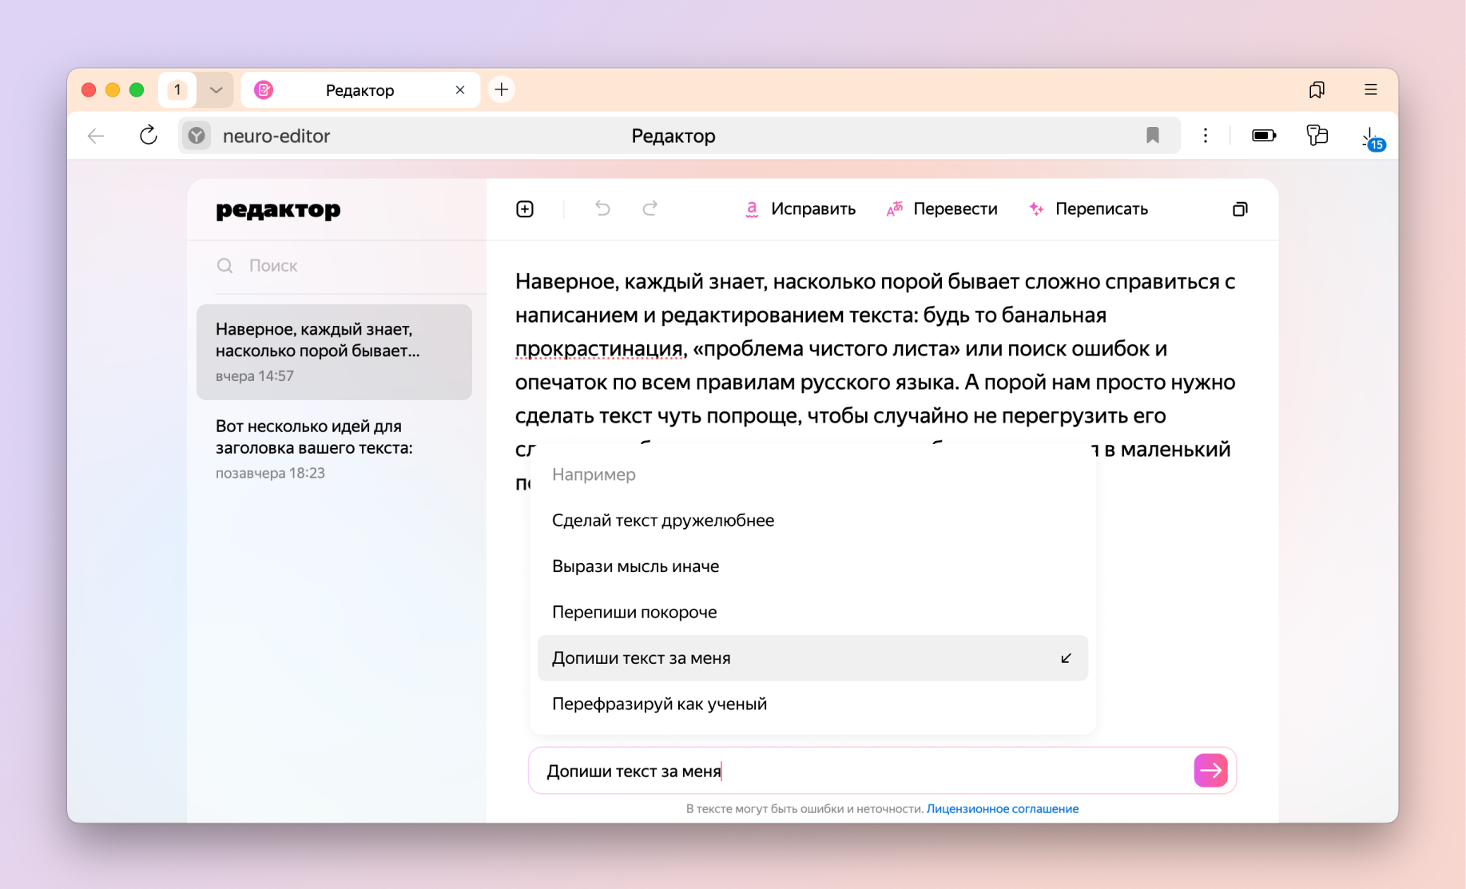1466x889 pixels.
Task: Select the suggestion Допиши текст за меня
Action: click(x=812, y=657)
